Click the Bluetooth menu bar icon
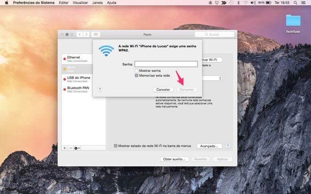311x194 pixels. tap(239, 3)
